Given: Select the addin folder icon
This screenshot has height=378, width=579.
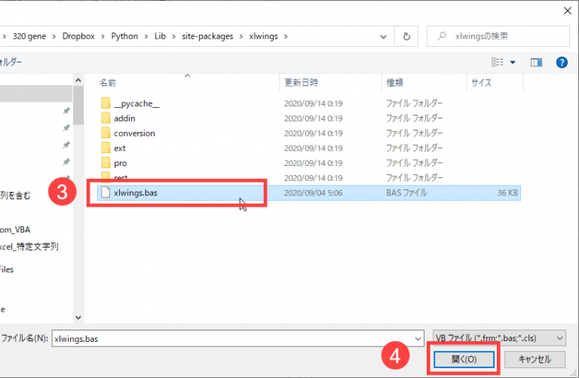Looking at the screenshot, I should (x=106, y=118).
